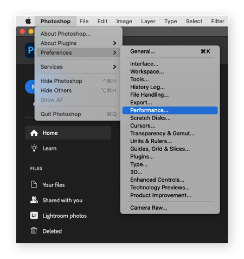The height and width of the screenshot is (259, 244).
Task: Open History Log... preferences
Action: [x=170, y=87]
